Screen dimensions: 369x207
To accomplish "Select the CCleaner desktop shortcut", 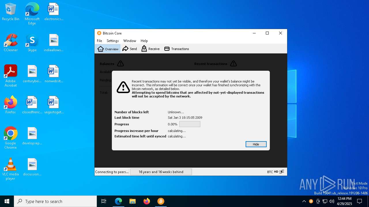I will (11, 43).
